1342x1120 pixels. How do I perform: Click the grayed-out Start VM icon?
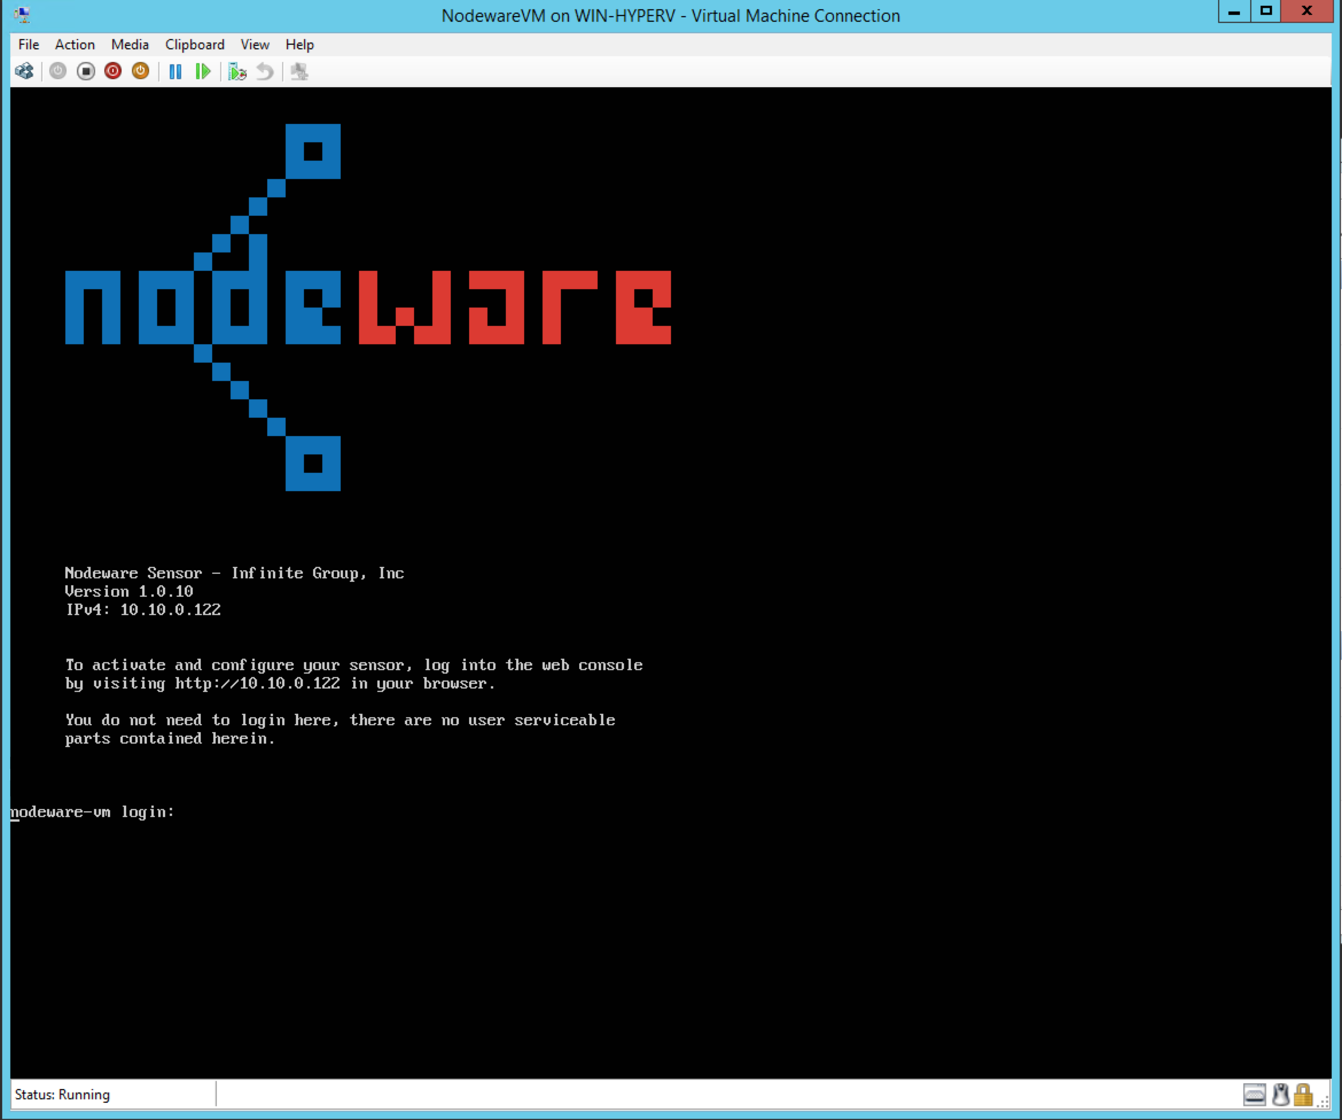(57, 71)
